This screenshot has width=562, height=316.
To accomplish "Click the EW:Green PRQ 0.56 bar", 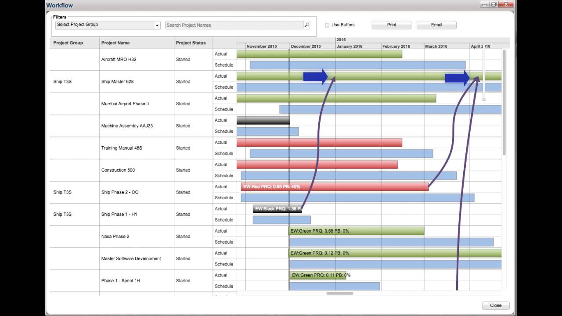I will pyautogui.click(x=356, y=231).
